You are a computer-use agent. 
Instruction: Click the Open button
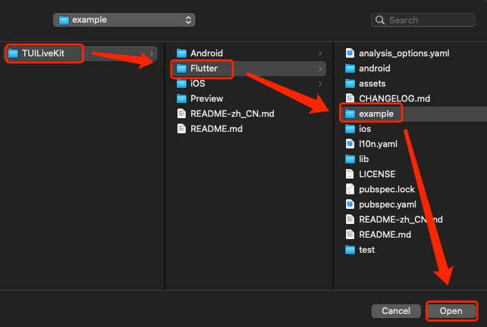click(451, 311)
